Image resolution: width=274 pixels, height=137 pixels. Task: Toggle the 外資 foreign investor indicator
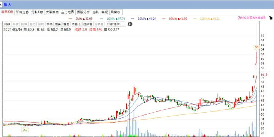pyautogui.click(x=16, y=24)
